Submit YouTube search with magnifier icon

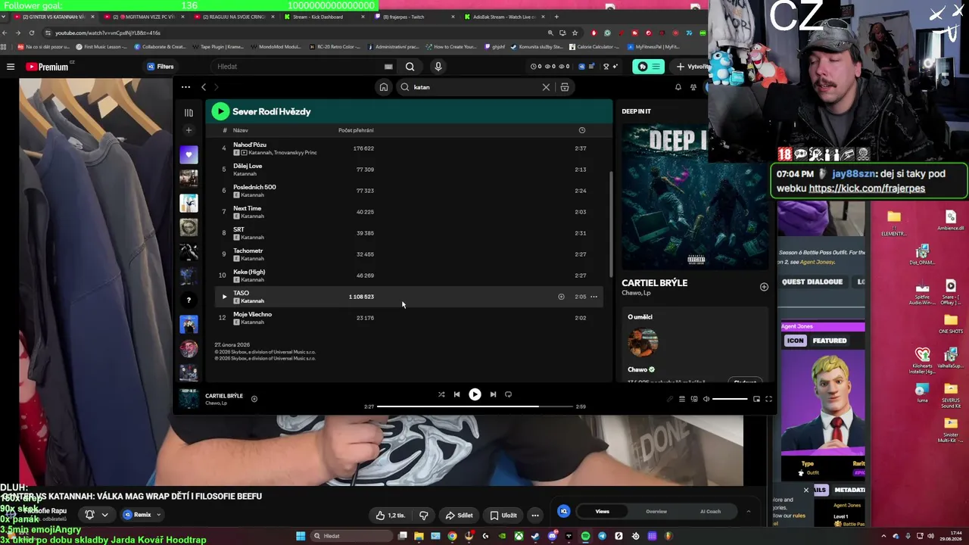410,67
